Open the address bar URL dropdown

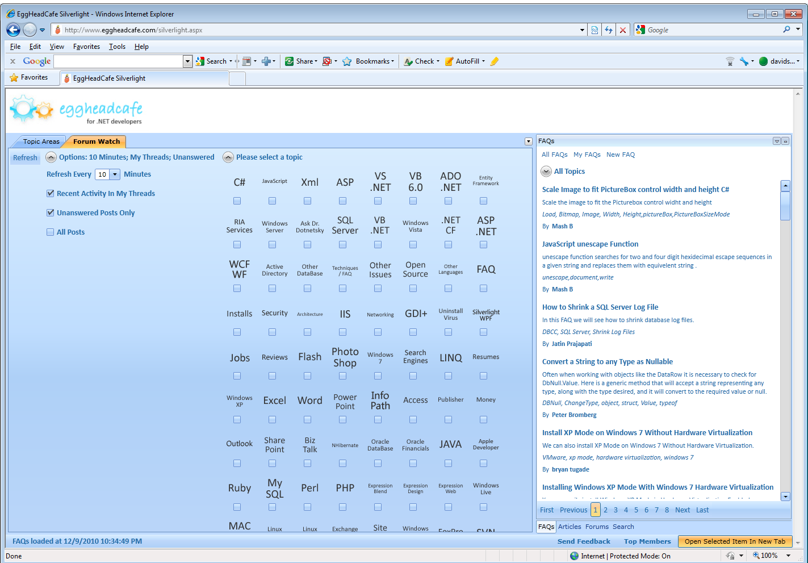tap(582, 30)
